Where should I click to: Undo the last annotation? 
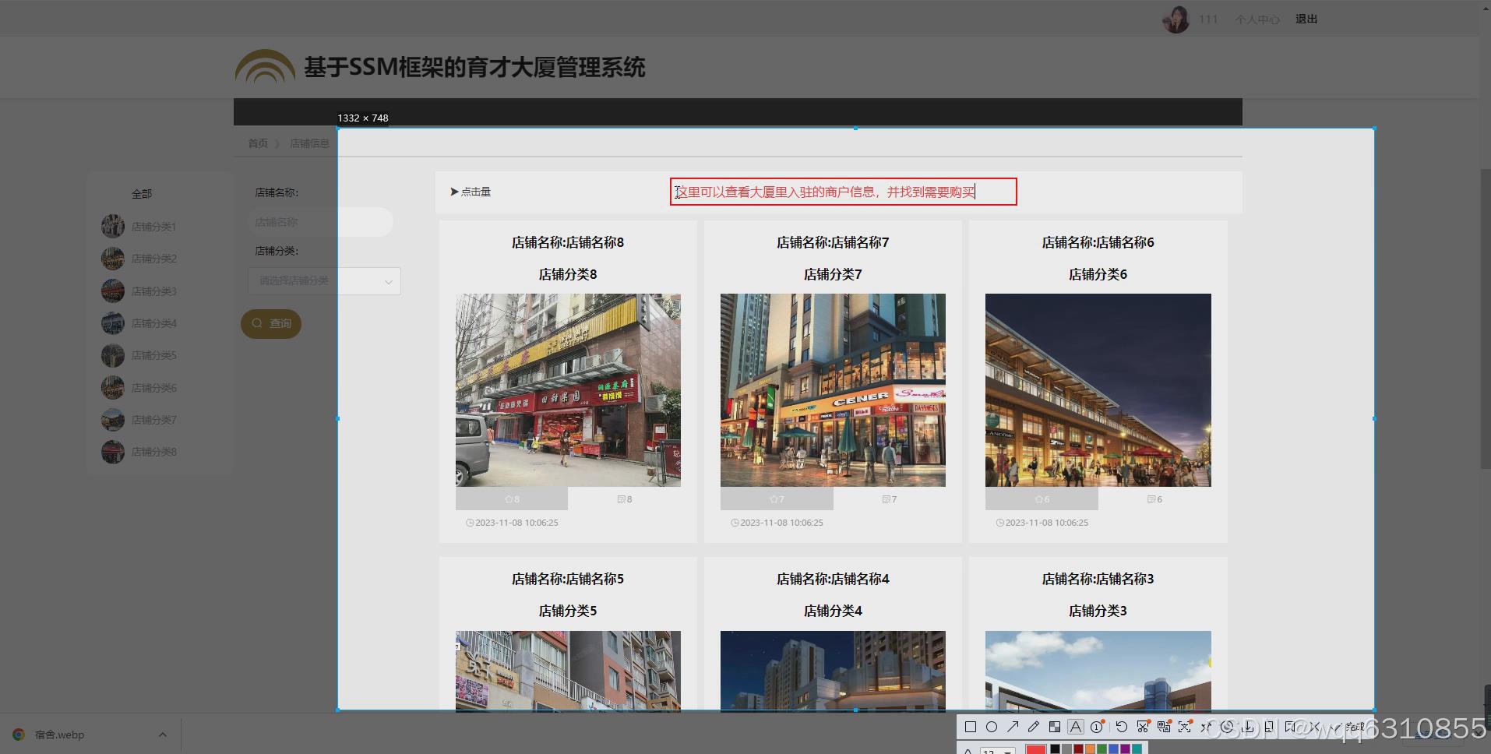point(1122,727)
